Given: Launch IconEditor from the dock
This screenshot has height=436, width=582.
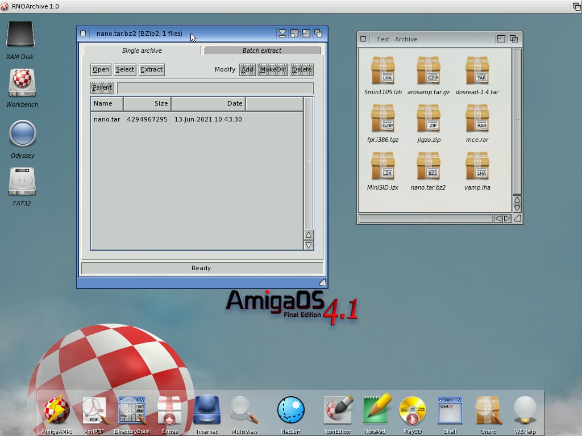Looking at the screenshot, I should (x=338, y=410).
